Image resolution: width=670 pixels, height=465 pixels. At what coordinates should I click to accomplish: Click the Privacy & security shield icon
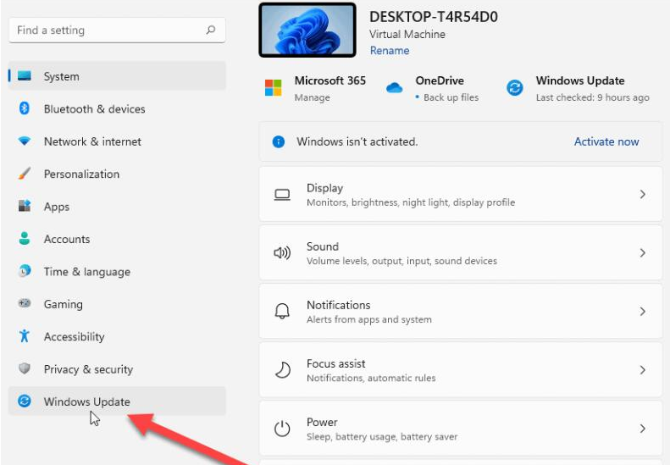pyautogui.click(x=25, y=368)
